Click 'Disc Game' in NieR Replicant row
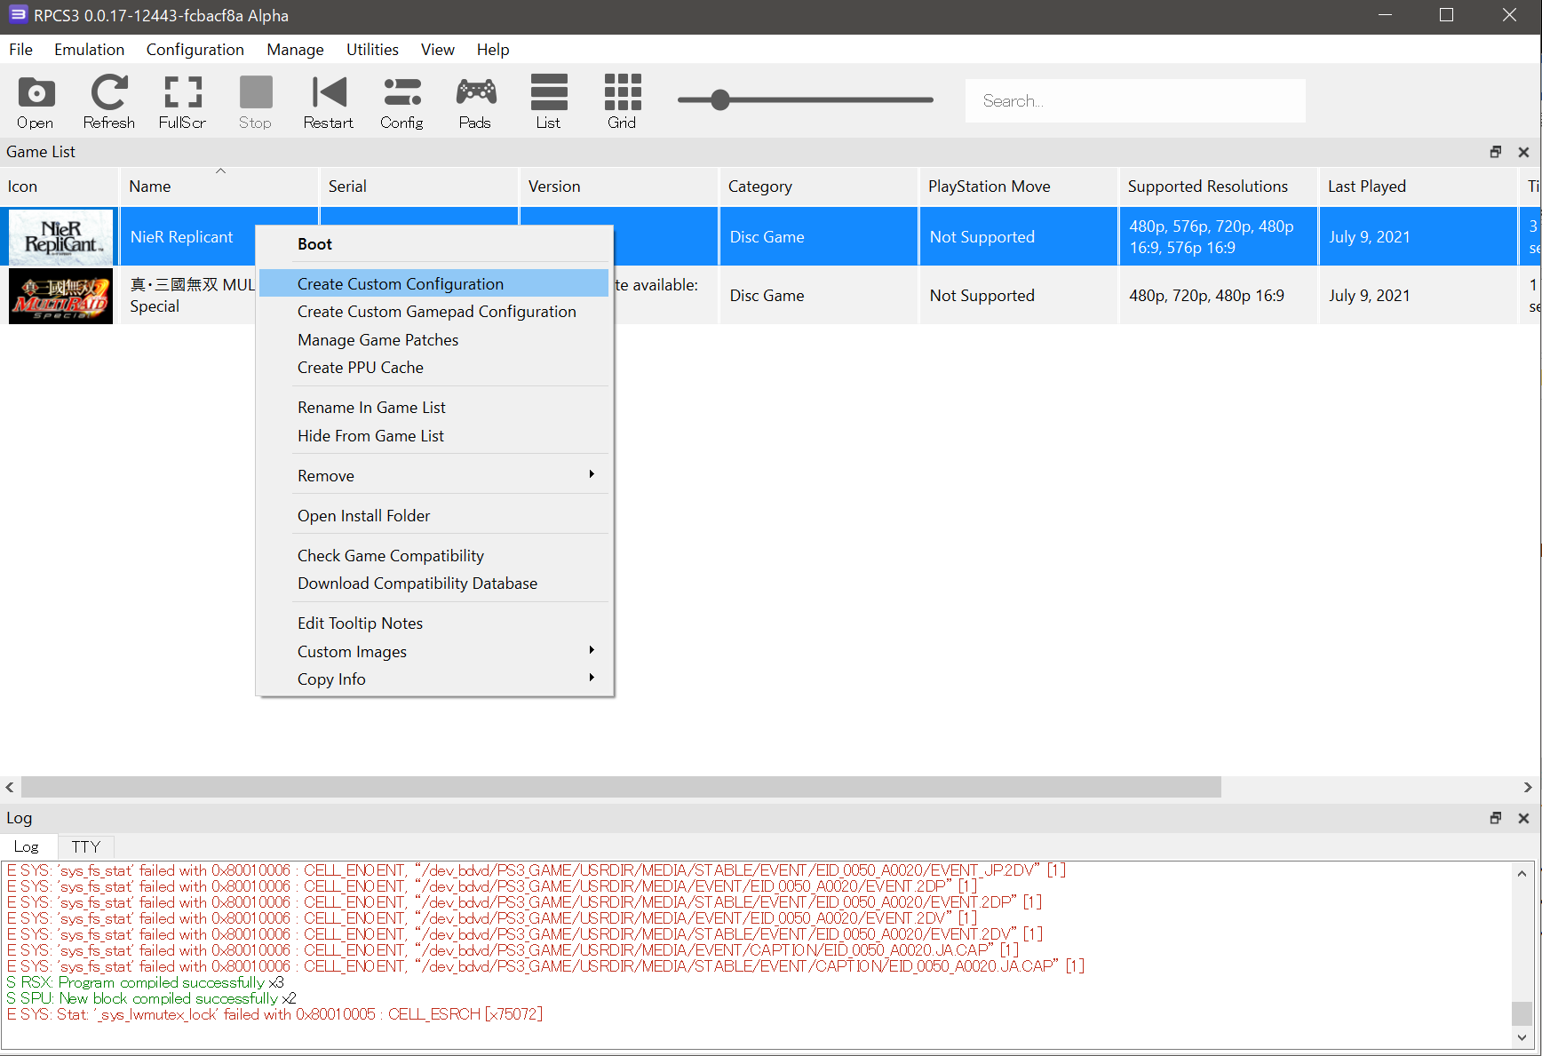Image resolution: width=1542 pixels, height=1056 pixels. (767, 237)
